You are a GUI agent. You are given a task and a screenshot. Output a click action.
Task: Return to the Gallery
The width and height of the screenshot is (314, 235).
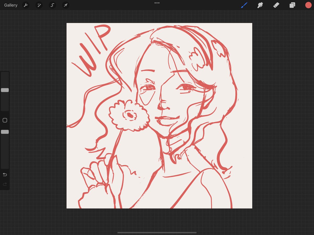(x=11, y=5)
